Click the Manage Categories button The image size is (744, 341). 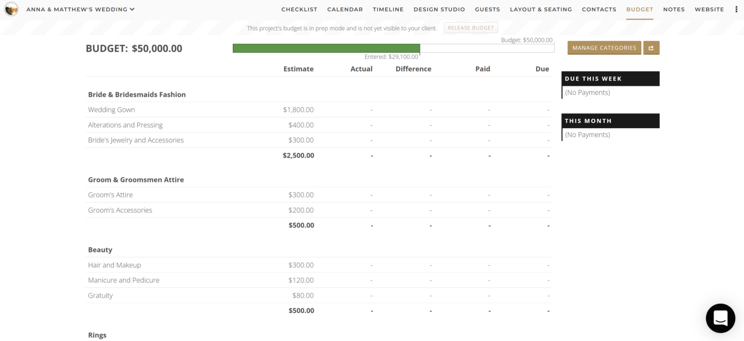tap(604, 47)
